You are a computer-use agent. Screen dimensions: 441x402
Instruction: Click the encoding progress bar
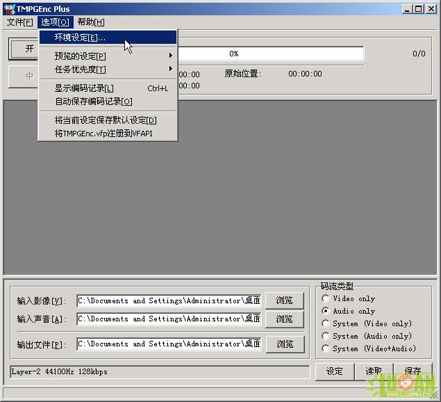pos(271,54)
